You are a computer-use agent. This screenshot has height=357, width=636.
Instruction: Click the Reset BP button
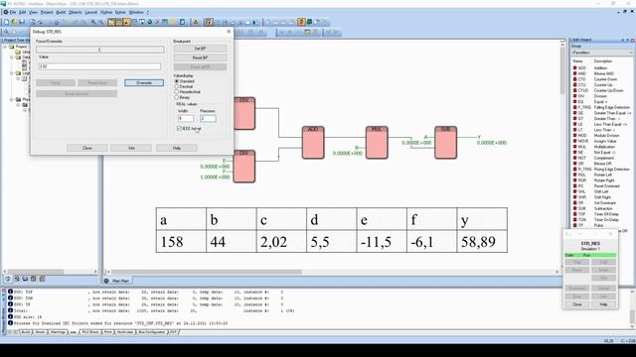point(200,58)
